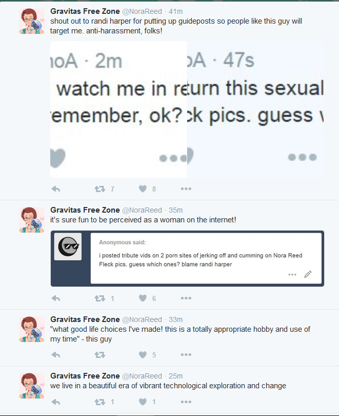339x416 pixels.
Task: Open more options on the 33m tweet
Action: (186, 355)
